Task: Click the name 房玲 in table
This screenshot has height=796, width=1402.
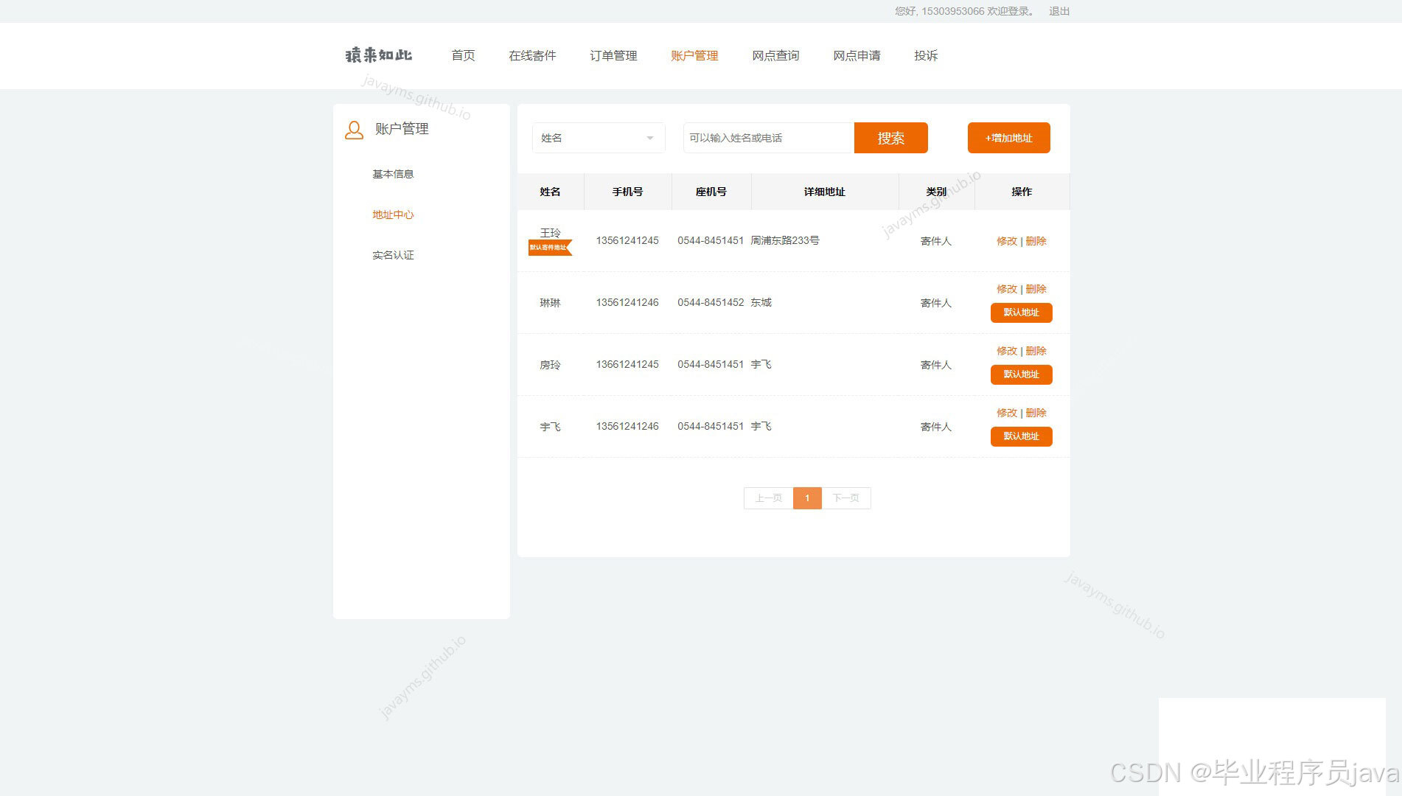Action: click(x=550, y=365)
